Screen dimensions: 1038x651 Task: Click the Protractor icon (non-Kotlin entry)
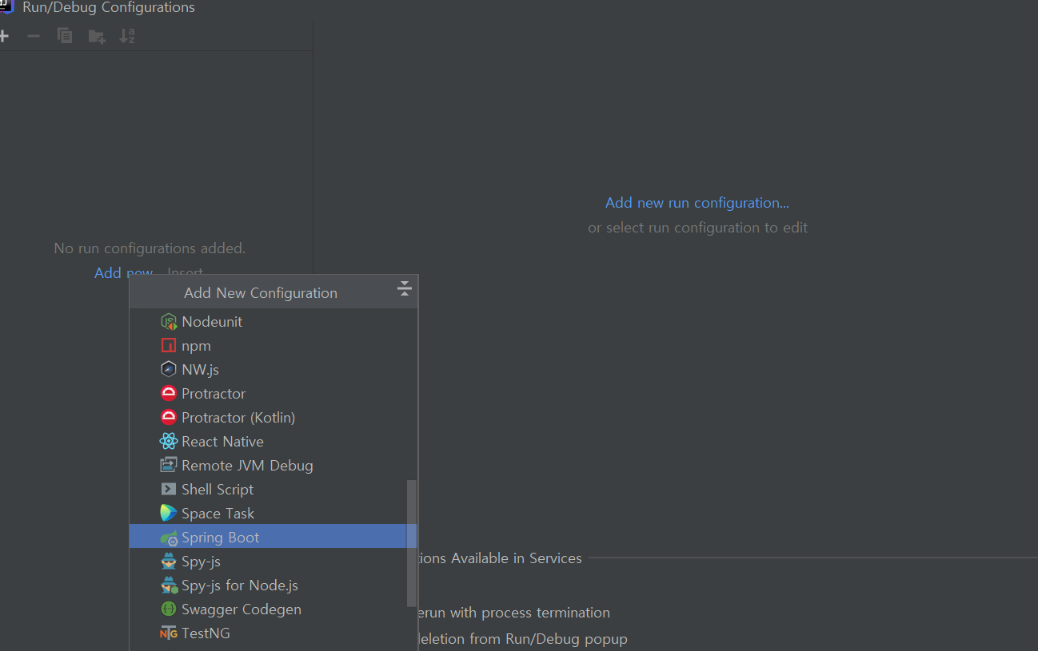(x=169, y=394)
